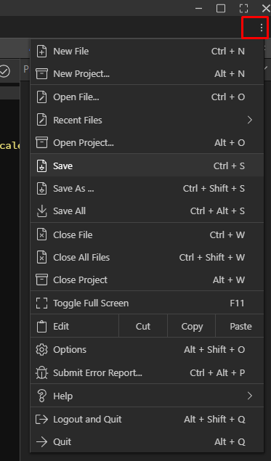The height and width of the screenshot is (461, 271).
Task: Select Save As menu entry
Action: (x=147, y=188)
